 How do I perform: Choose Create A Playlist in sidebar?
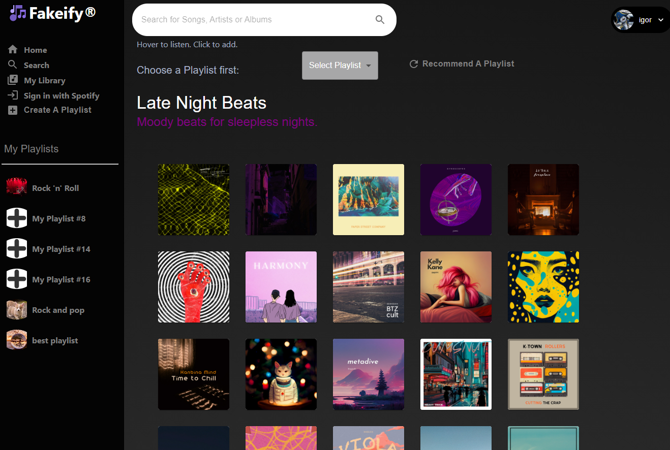point(57,110)
